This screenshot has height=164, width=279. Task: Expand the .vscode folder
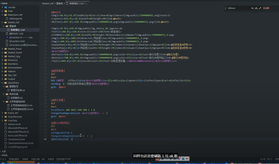3,7
